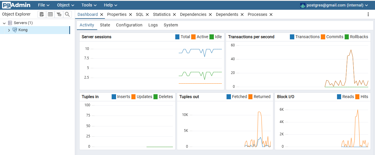The image size is (375, 155).
Task: Click the pgAdmin logo
Action: pyautogui.click(x=16, y=5)
